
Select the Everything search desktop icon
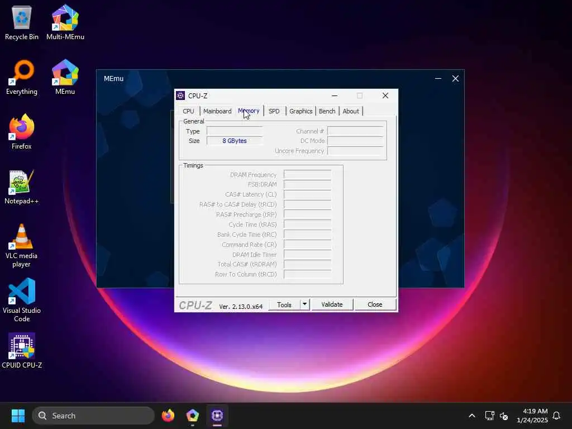(x=22, y=77)
